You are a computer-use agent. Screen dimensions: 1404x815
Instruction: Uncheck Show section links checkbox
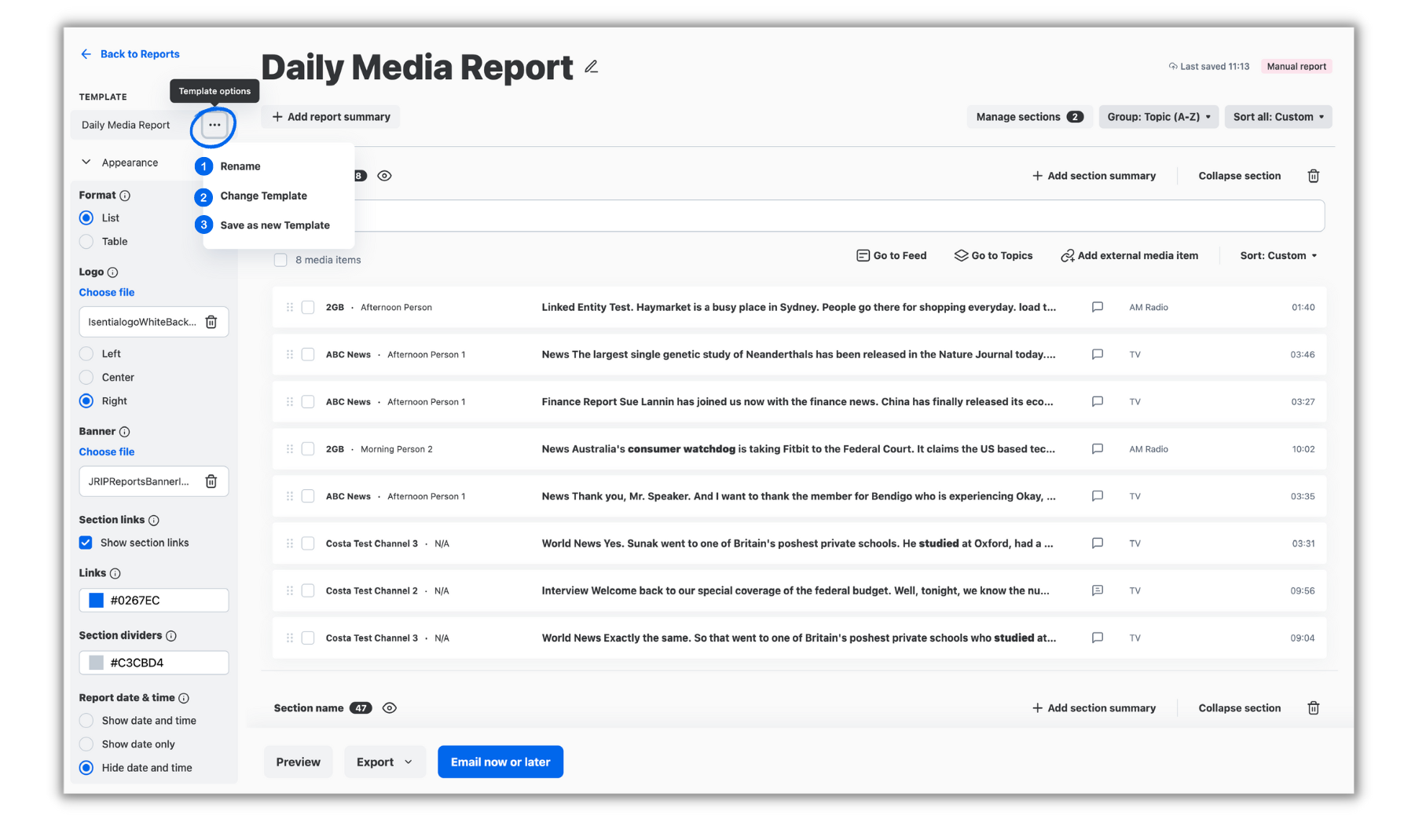point(86,543)
